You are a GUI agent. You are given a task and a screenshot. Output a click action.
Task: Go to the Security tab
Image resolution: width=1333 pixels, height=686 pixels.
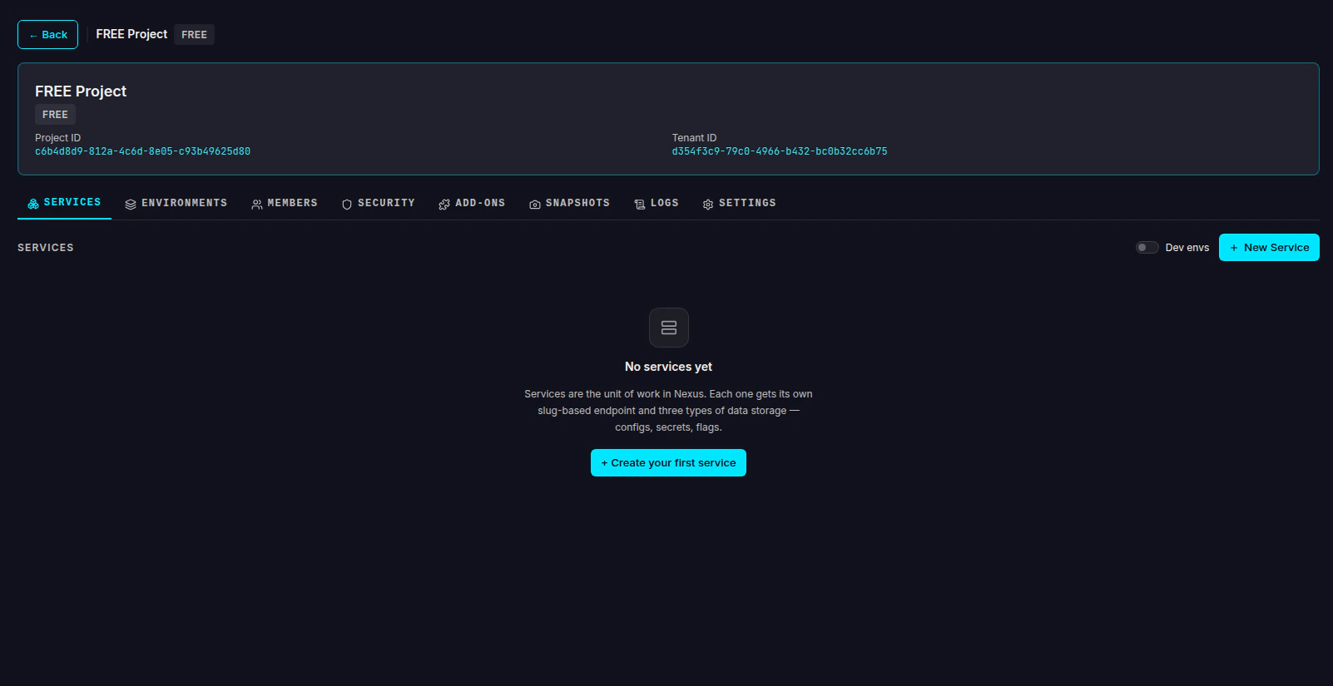coord(379,204)
